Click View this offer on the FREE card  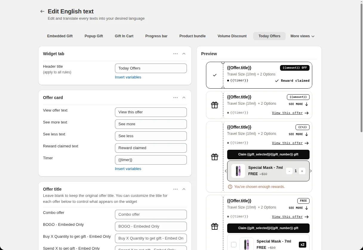tap(290, 217)
